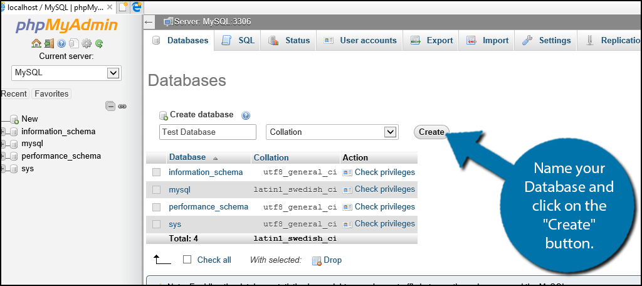Viewport: 642px width, 286px height.
Task: Select the Favorites navigation tab
Action: (51, 94)
